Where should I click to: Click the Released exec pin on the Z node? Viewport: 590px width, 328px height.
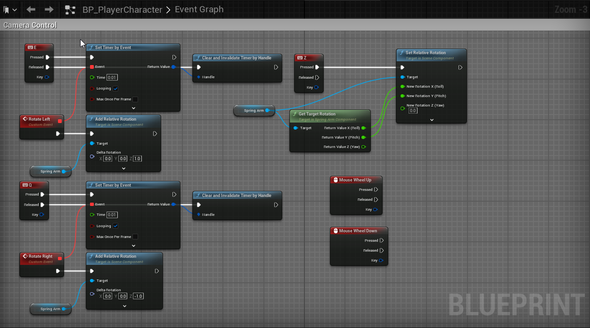coord(317,77)
